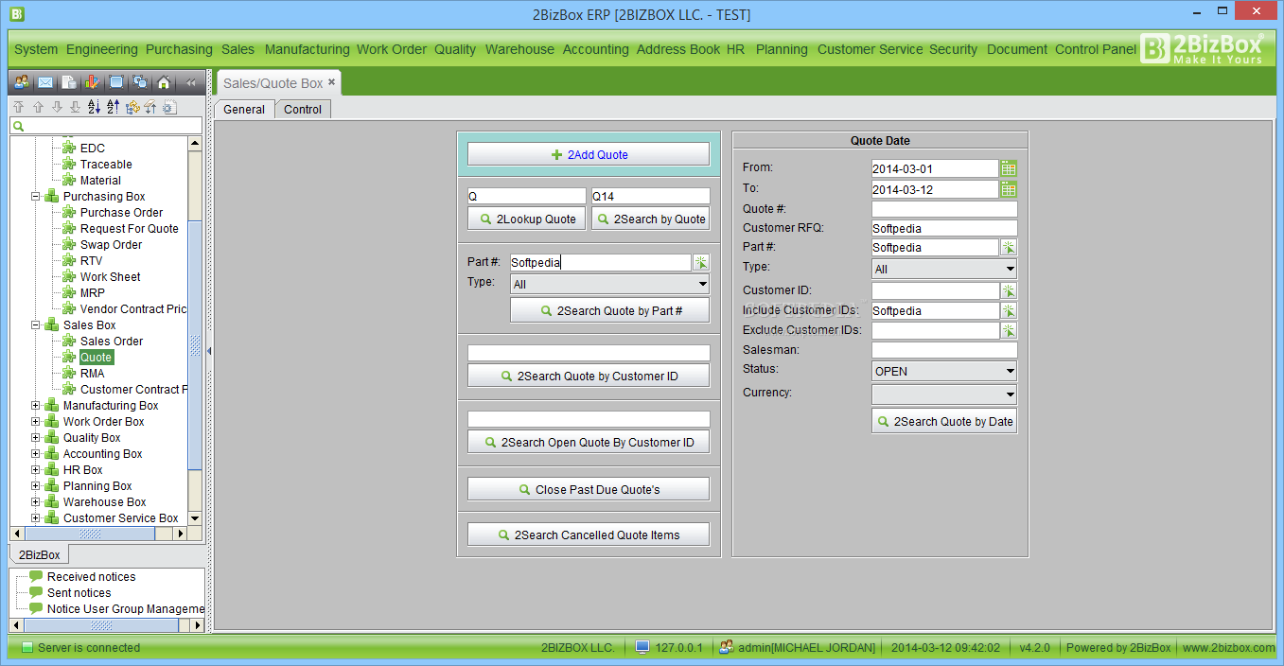The height and width of the screenshot is (666, 1284).
Task: Close the Sales/Quote Box tab
Action: click(331, 82)
